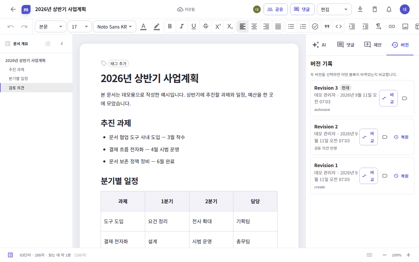Open notifications bell
The width and height of the screenshot is (419, 262).
(389, 9)
